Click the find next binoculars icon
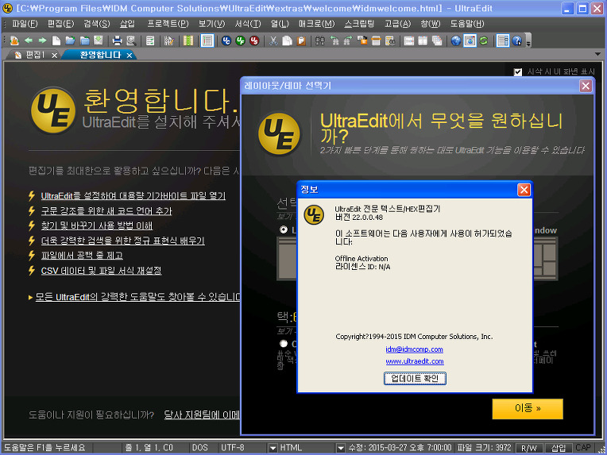Screen dimensions: 607x455 pyautogui.click(x=348, y=40)
